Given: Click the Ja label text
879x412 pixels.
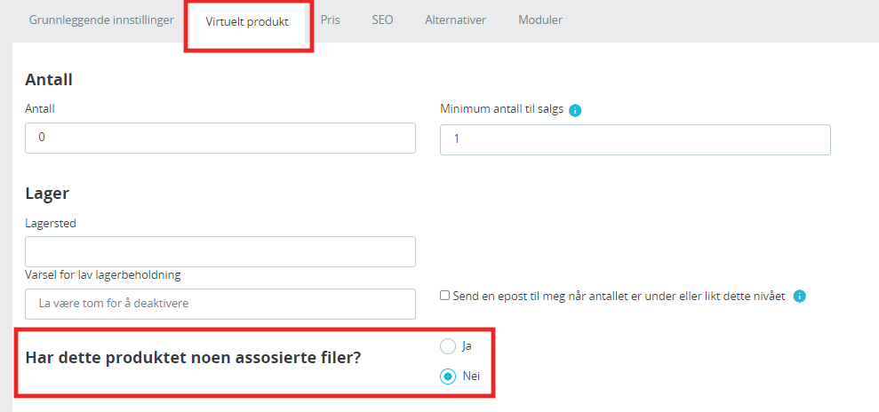Looking at the screenshot, I should point(467,346).
